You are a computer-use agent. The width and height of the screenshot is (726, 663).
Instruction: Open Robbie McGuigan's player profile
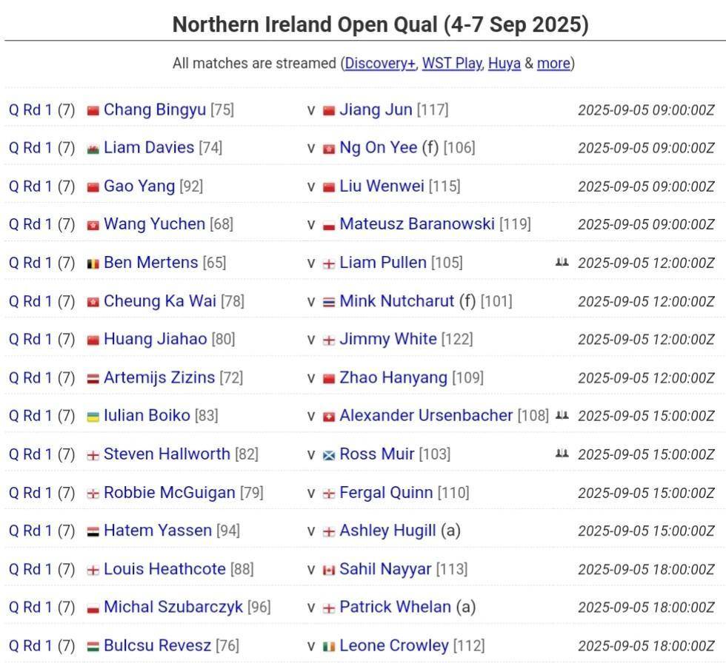[x=170, y=492]
